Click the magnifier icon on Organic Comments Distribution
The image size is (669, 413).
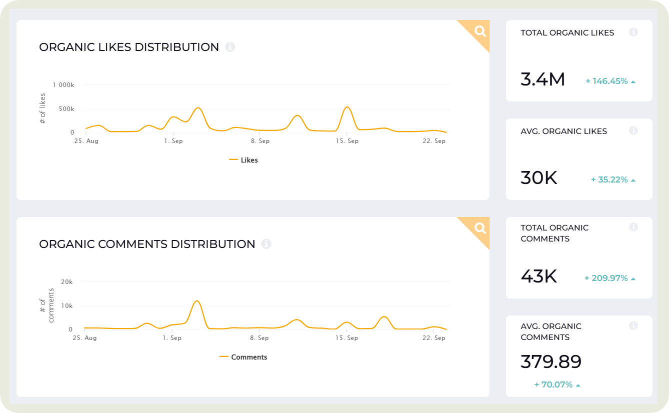[x=479, y=228]
